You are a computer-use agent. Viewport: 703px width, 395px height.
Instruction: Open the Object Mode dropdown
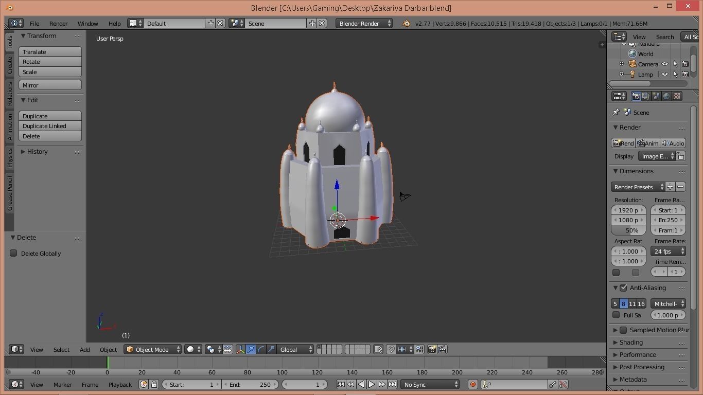[x=153, y=350]
